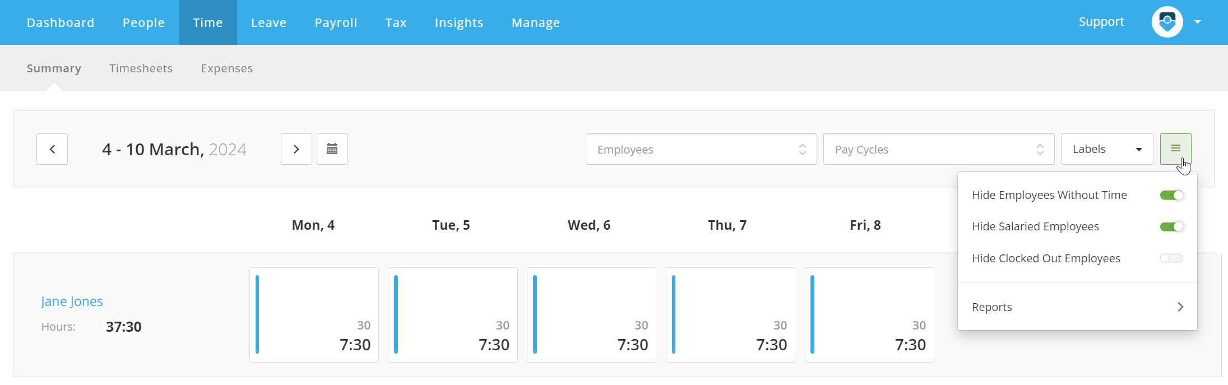Open the time card under Tue, 5
This screenshot has height=385, width=1228.
coord(453,315)
